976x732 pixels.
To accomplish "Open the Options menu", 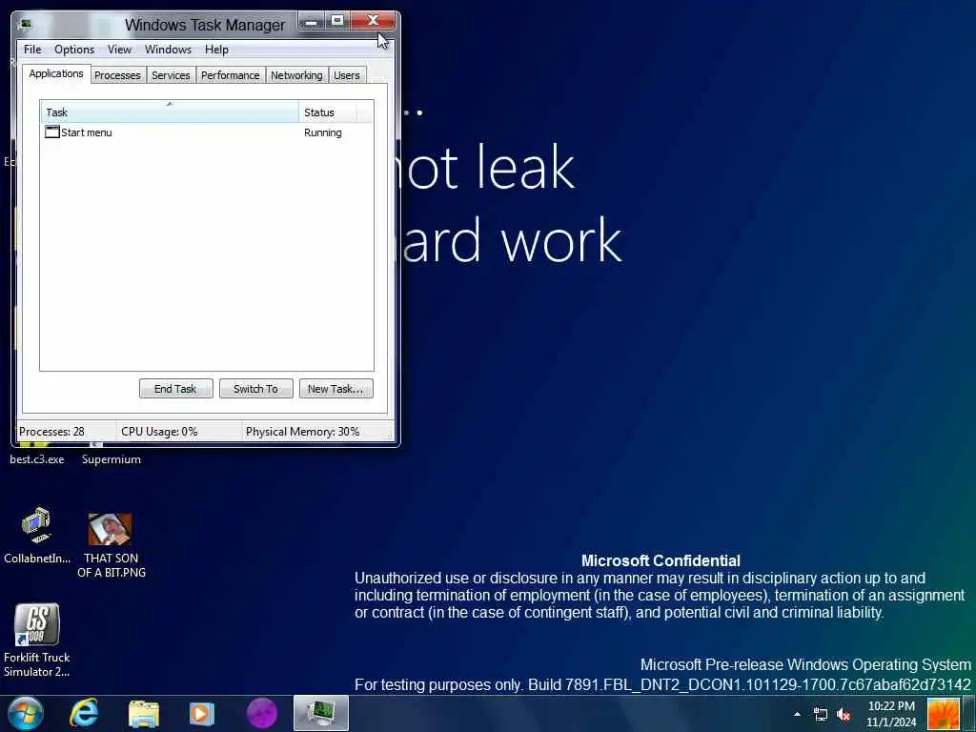I will pyautogui.click(x=74, y=50).
